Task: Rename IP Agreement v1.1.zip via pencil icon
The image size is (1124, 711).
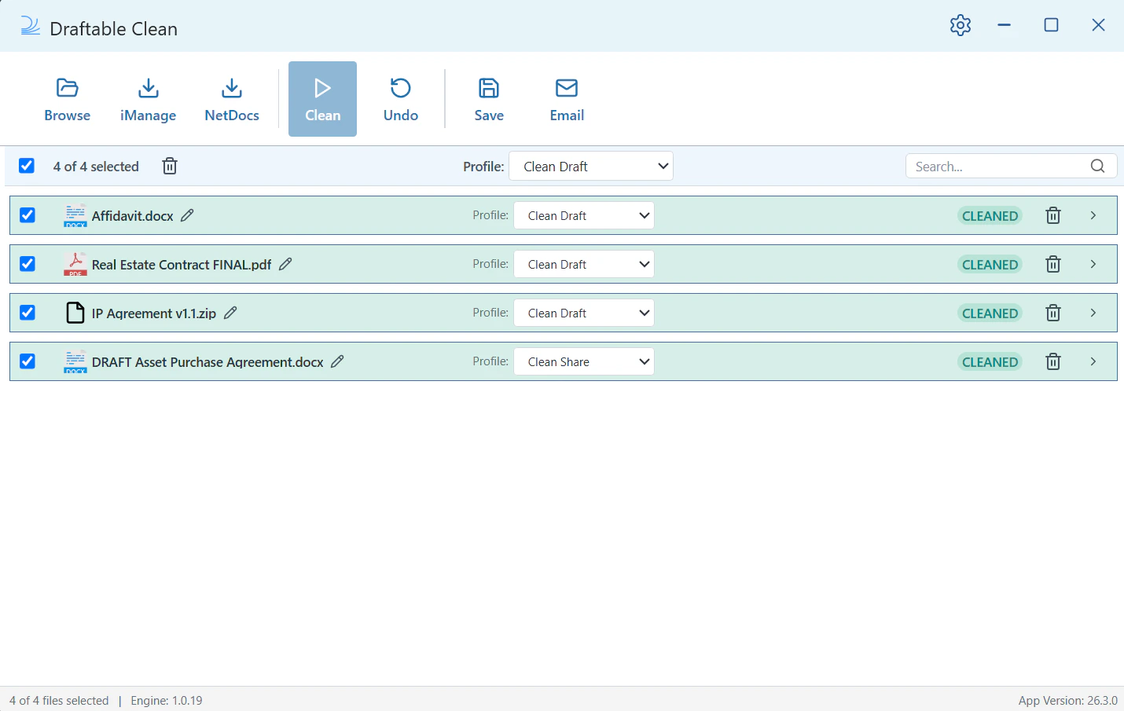Action: click(x=230, y=313)
